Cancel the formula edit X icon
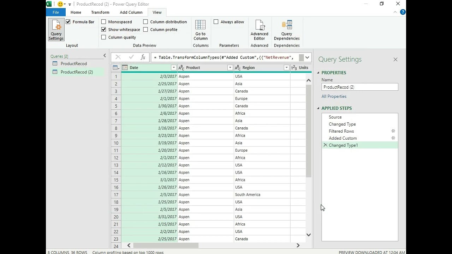The height and width of the screenshot is (254, 452). (118, 57)
